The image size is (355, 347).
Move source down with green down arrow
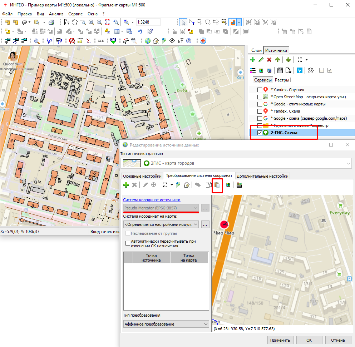tap(288, 60)
